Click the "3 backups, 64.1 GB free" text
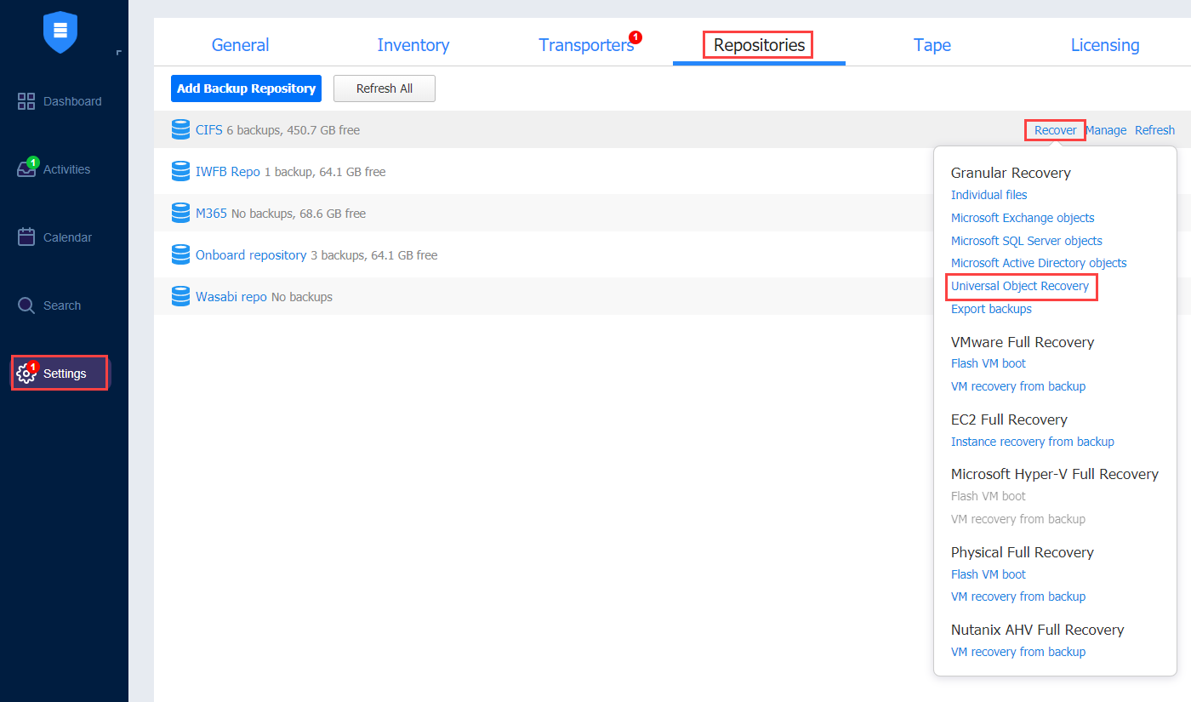 point(374,255)
